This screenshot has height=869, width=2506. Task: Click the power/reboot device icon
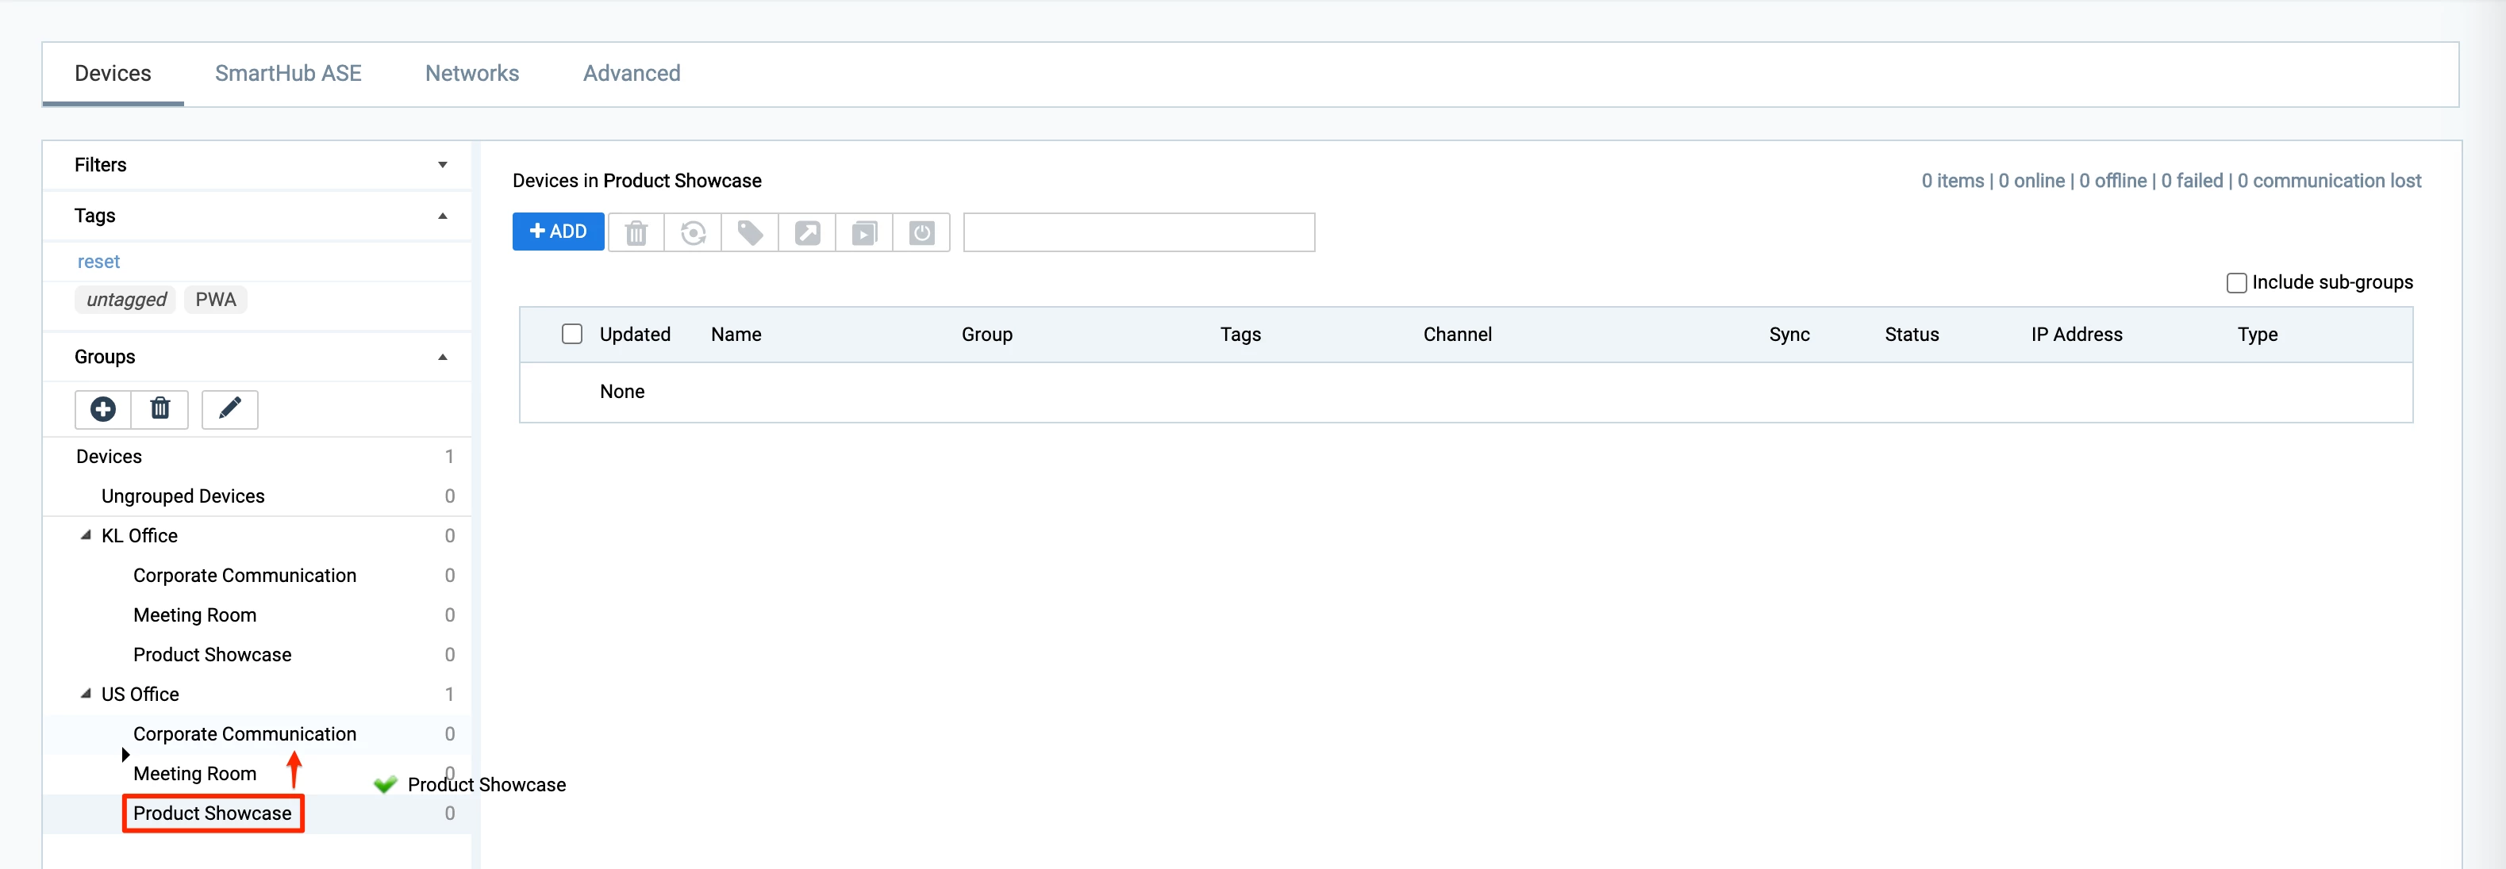(921, 233)
